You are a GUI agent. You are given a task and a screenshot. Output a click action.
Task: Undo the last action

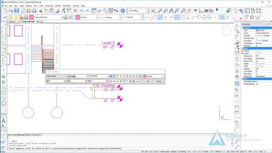(x=82, y=11)
